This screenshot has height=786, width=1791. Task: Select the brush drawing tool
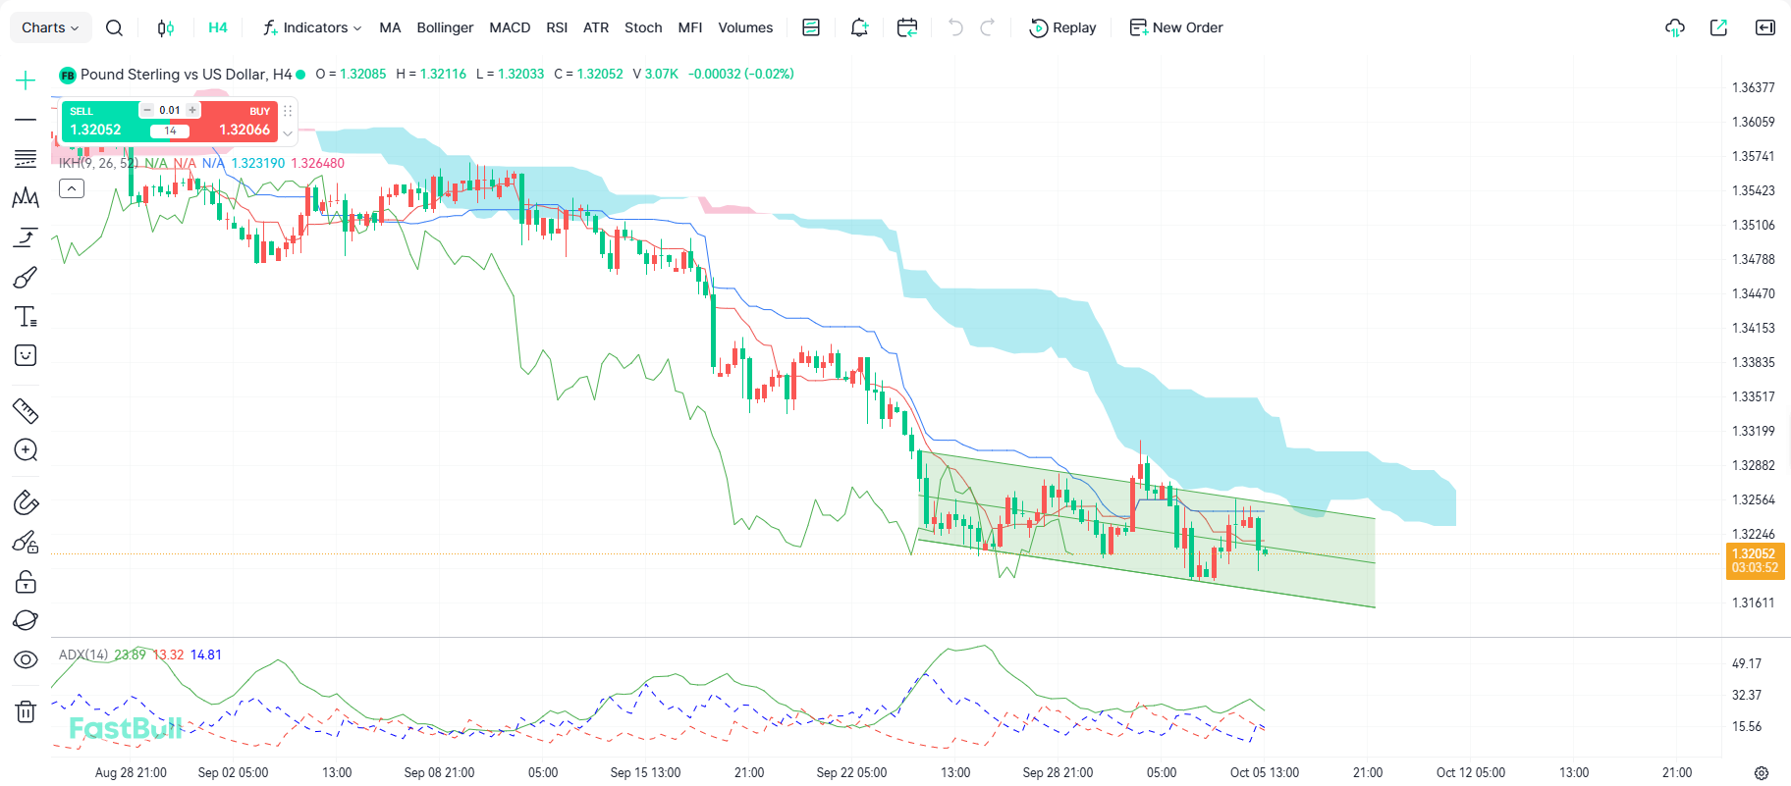click(26, 278)
